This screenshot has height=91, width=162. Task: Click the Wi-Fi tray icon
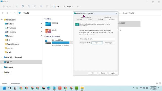tap(141, 88)
